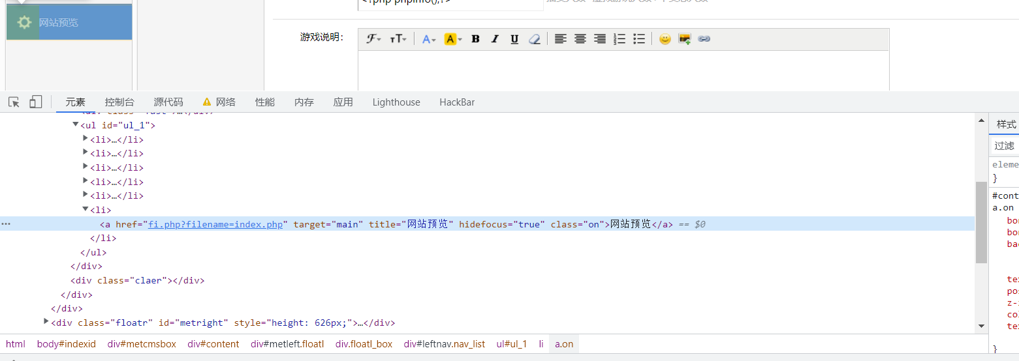Open the text color picker in editor
The width and height of the screenshot is (1019, 361).
click(429, 39)
